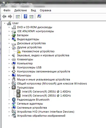Click the Bluetooth radio modules icon
The width and height of the screenshot is (106, 128).
point(14,100)
